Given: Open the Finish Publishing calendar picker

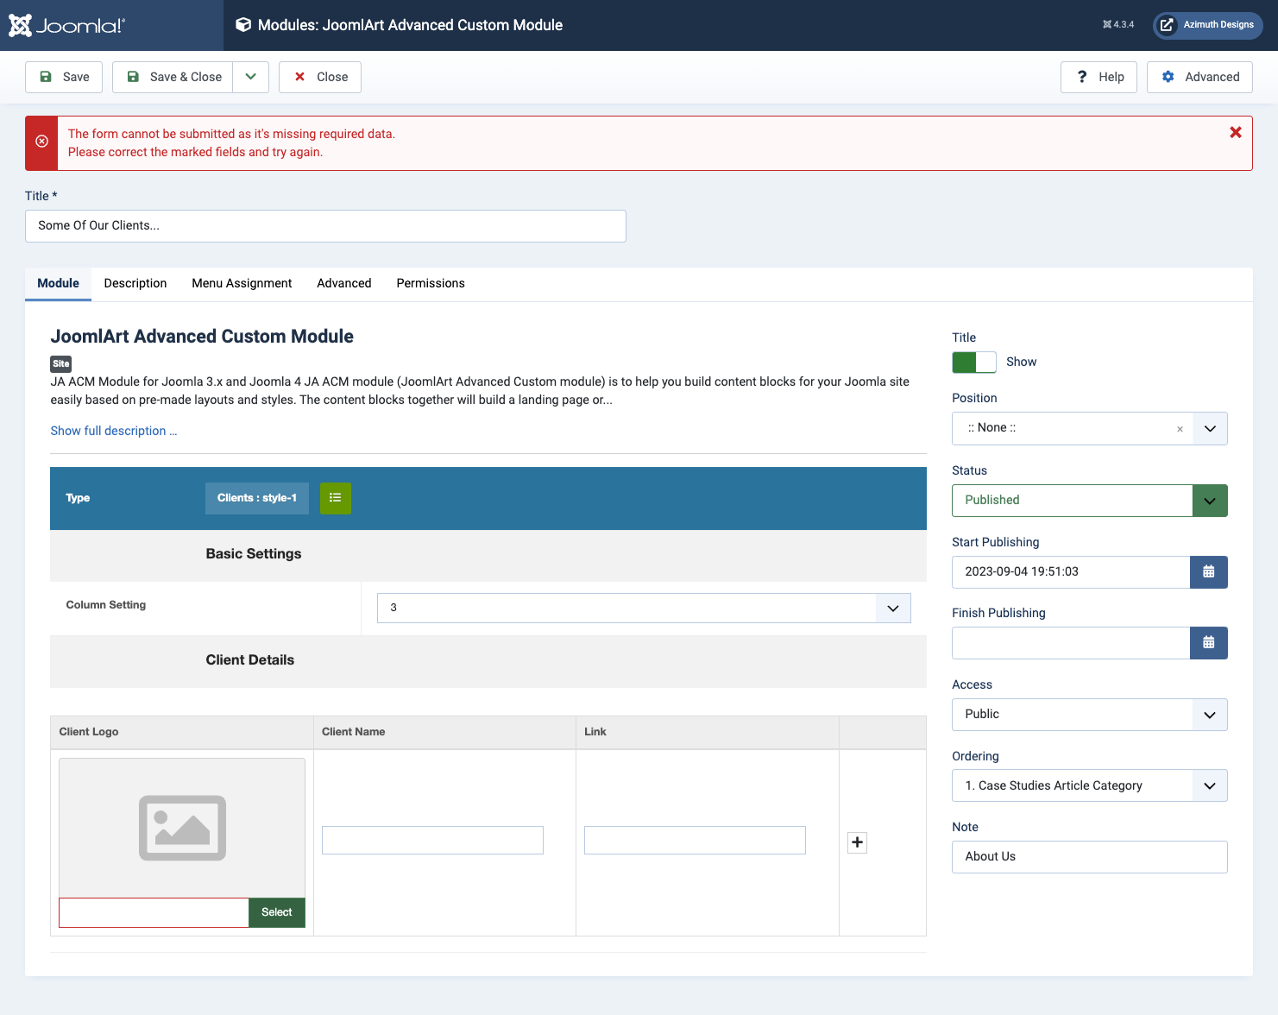Looking at the screenshot, I should coord(1208,643).
